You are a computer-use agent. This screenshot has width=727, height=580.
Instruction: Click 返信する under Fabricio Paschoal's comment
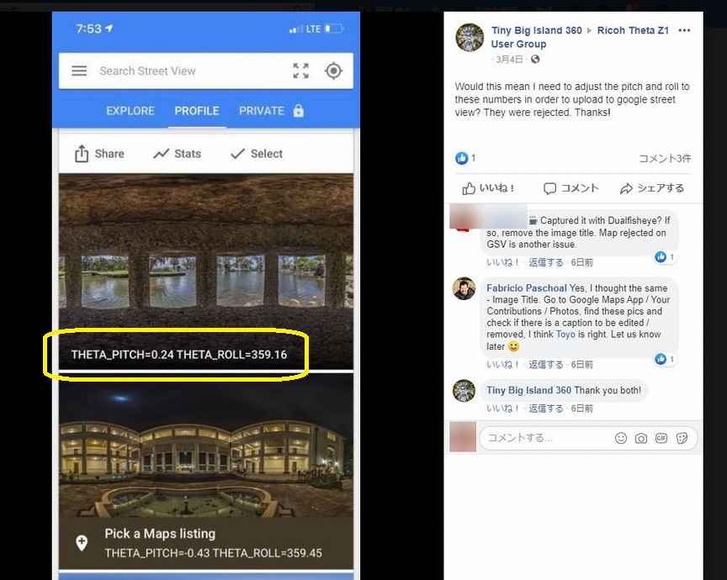click(x=546, y=365)
